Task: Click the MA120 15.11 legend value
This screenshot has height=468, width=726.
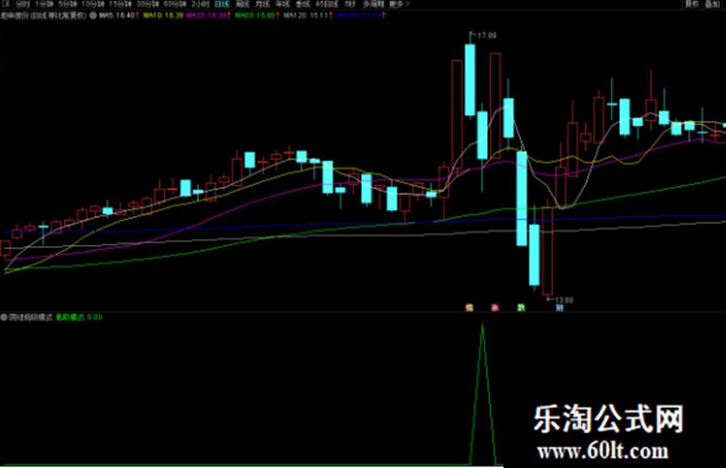Action: pyautogui.click(x=307, y=15)
